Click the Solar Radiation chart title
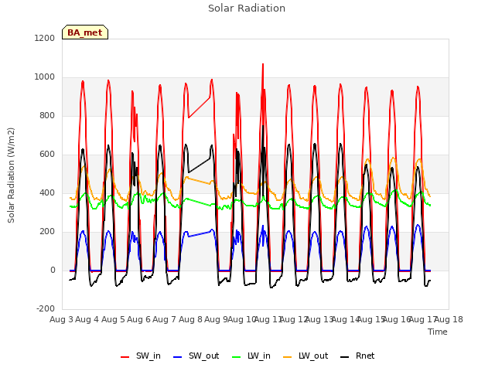This screenshot has height=371, width=495. coord(247,9)
